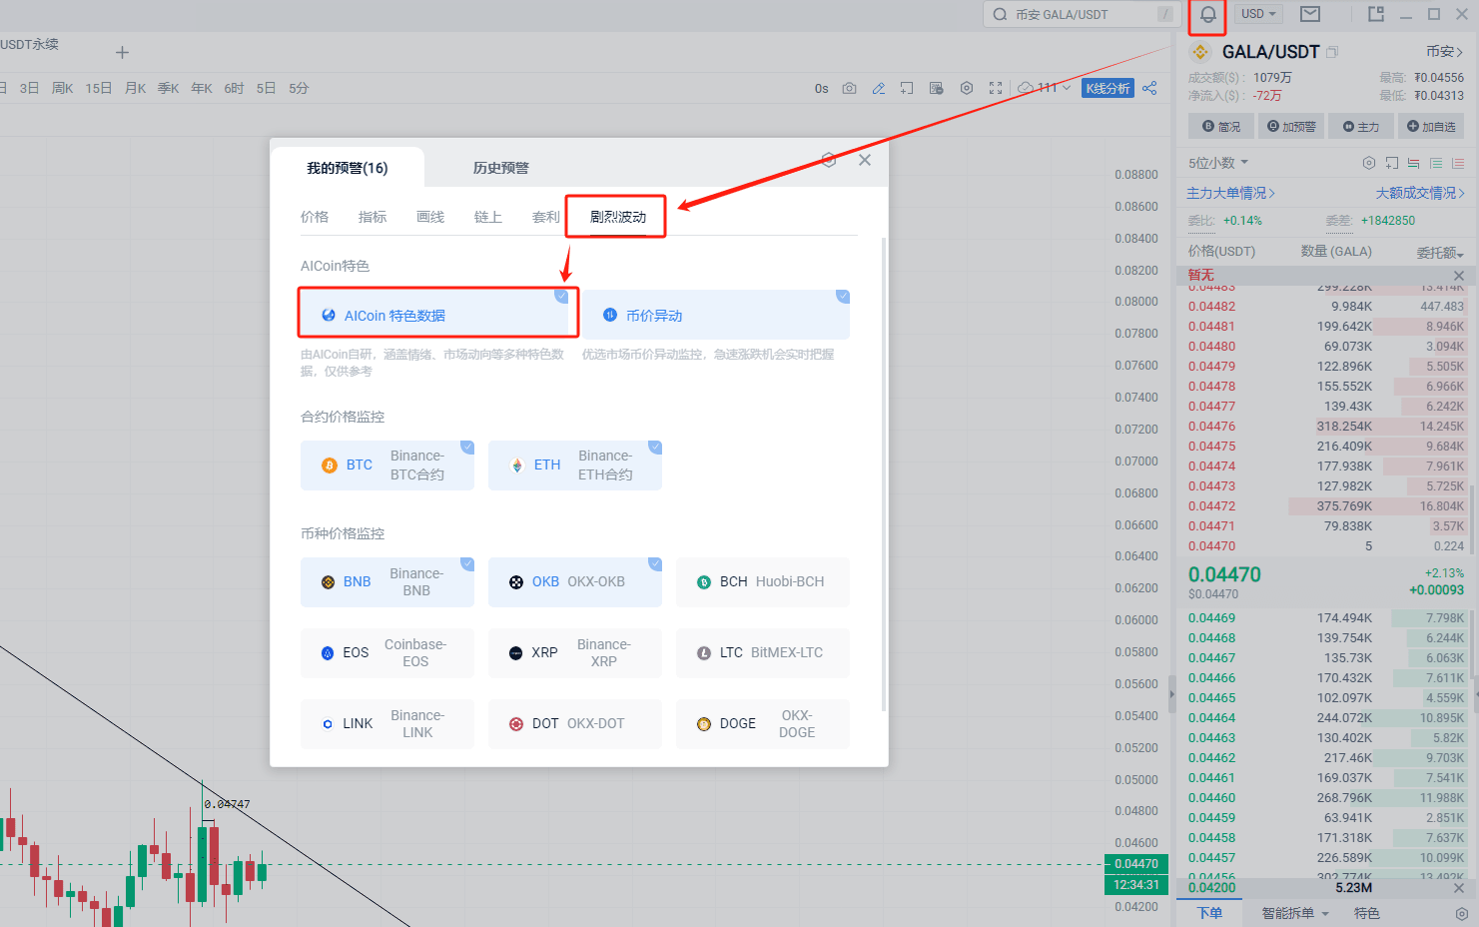Click the save chart image icon
The height and width of the screenshot is (927, 1479).
pos(936,88)
